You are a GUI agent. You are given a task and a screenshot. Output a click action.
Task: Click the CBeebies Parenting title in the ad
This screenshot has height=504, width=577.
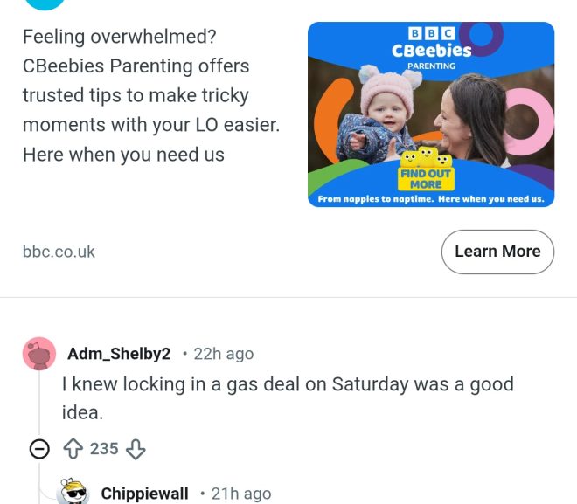point(431,51)
